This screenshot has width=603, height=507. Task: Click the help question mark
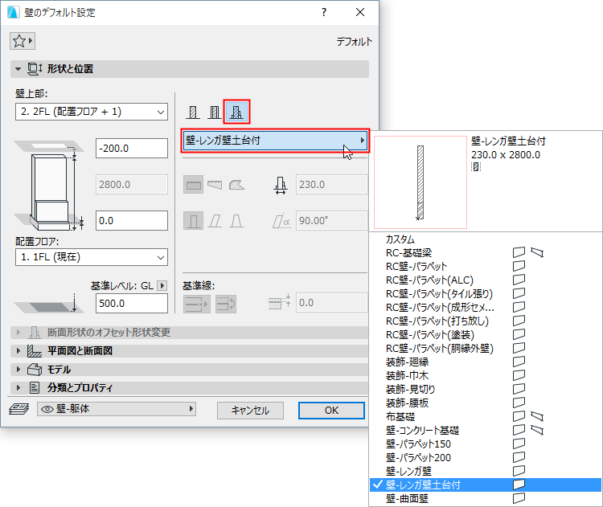pyautogui.click(x=324, y=12)
